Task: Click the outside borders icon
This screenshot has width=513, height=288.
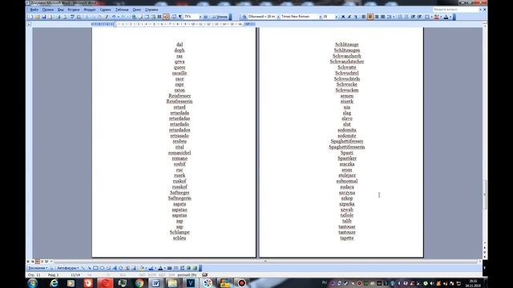Action: pyautogui.click(x=427, y=17)
